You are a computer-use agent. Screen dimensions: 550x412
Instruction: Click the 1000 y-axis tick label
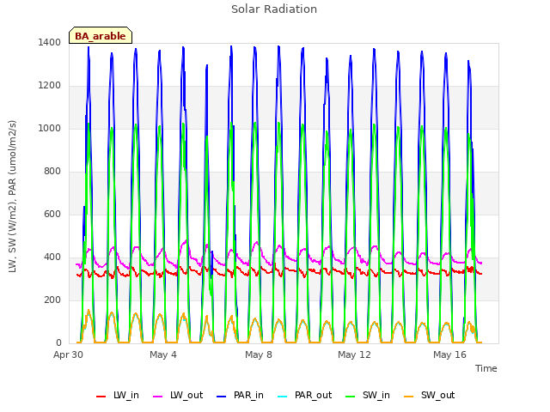[x=50, y=128]
